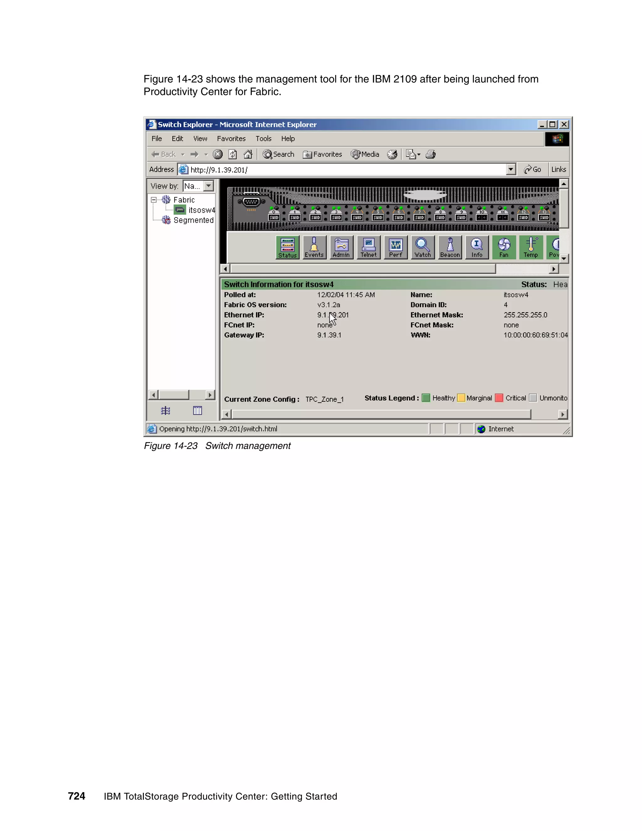Image resolution: width=642 pixels, height=831 pixels.
Task: Click the TPC_Zone_1 zone config value
Action: pyautogui.click(x=324, y=399)
